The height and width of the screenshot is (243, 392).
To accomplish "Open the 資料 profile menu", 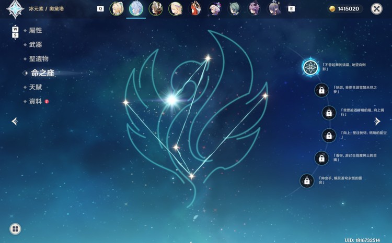I will point(36,101).
